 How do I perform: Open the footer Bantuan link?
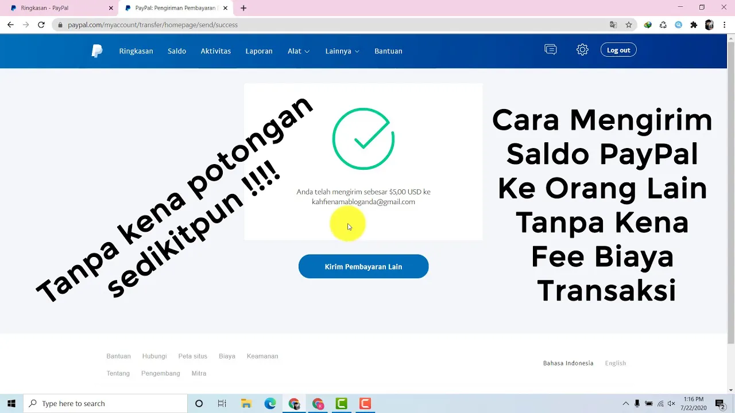click(x=118, y=356)
